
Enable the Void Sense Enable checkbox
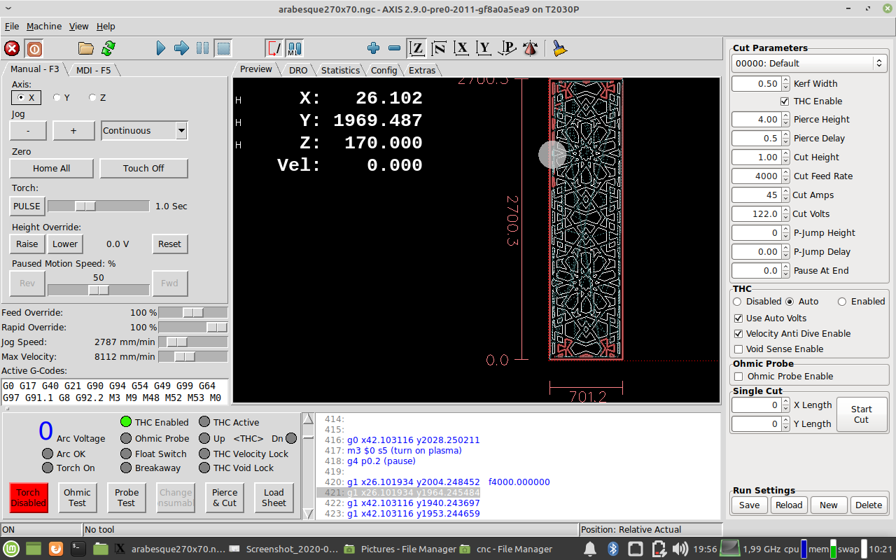click(x=738, y=349)
